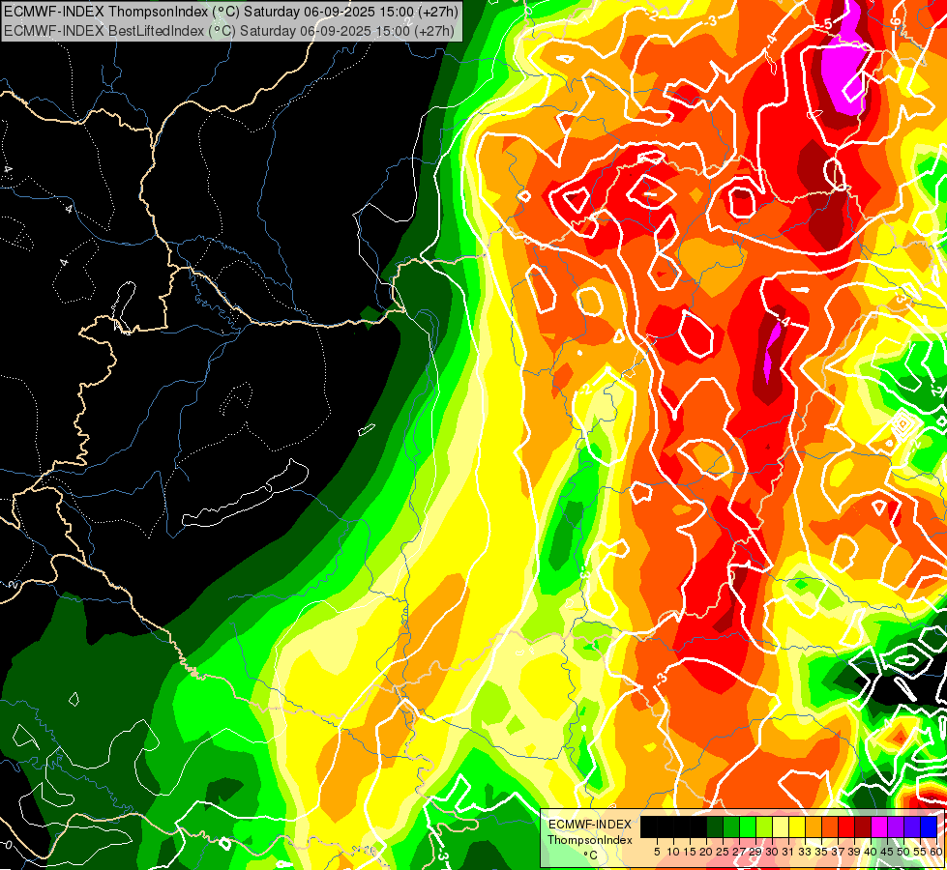Click the °C unit label in the legend

pyautogui.click(x=591, y=855)
